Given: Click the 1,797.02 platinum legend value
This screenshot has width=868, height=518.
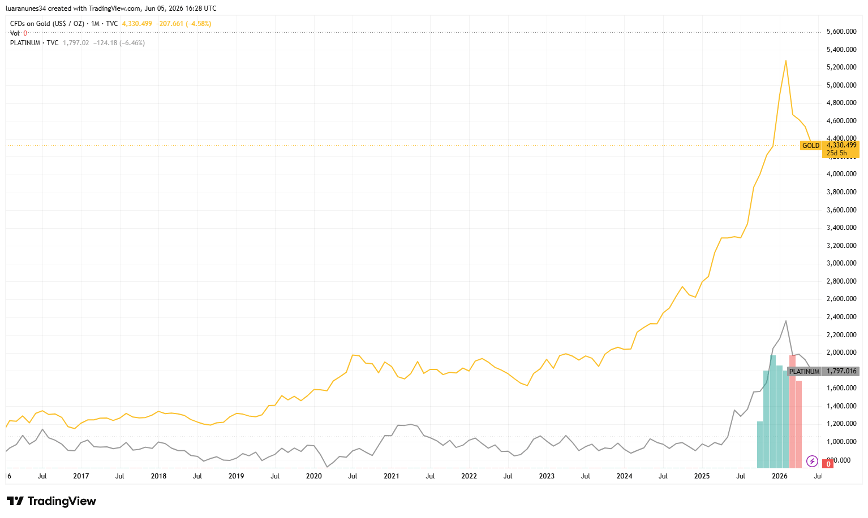Looking at the screenshot, I should click(x=76, y=43).
